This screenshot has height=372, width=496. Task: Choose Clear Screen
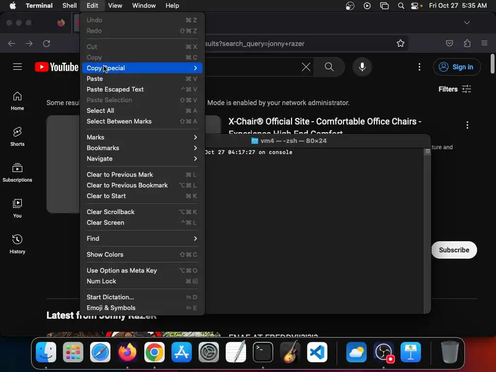click(x=142, y=223)
